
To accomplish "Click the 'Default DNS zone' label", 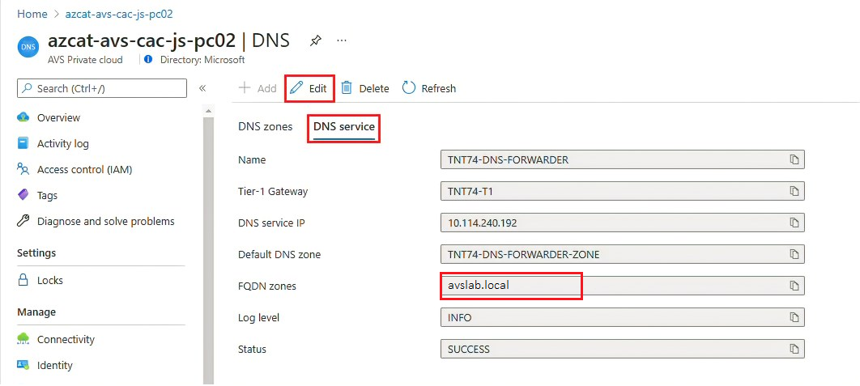I will 279,254.
